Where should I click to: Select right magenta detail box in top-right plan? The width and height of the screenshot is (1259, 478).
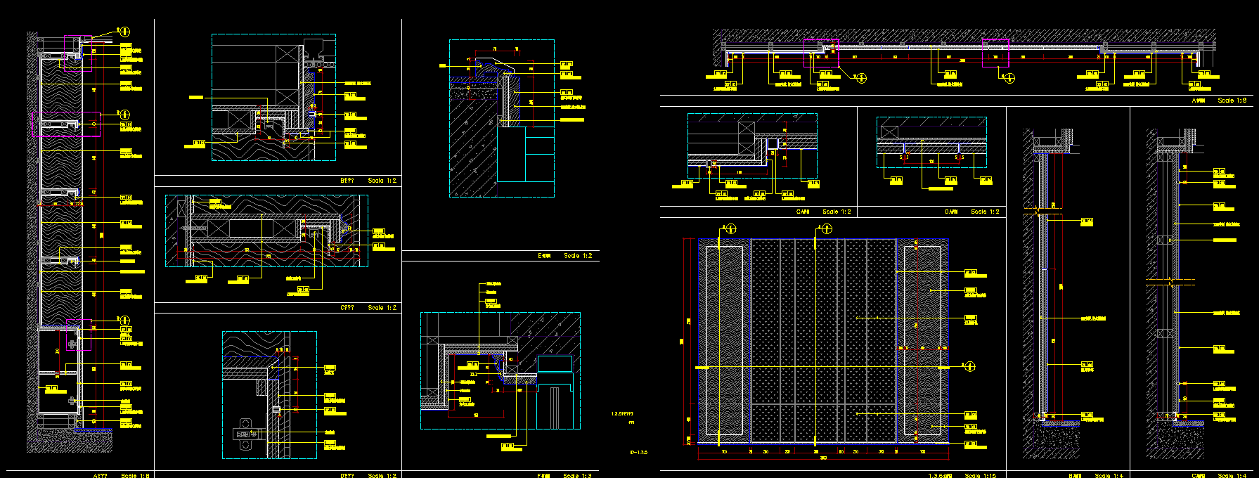tap(995, 53)
